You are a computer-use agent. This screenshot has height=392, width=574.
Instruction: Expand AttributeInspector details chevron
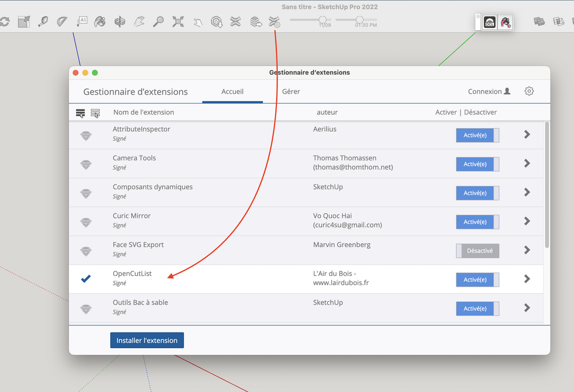tap(527, 135)
